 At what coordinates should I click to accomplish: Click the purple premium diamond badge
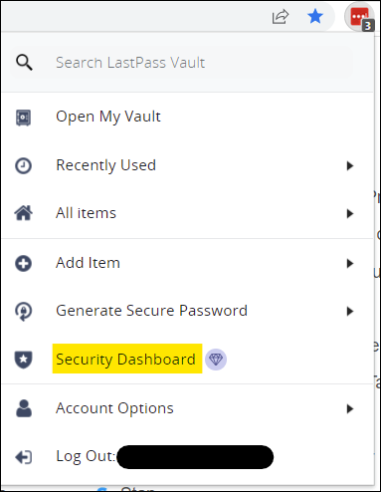216,360
